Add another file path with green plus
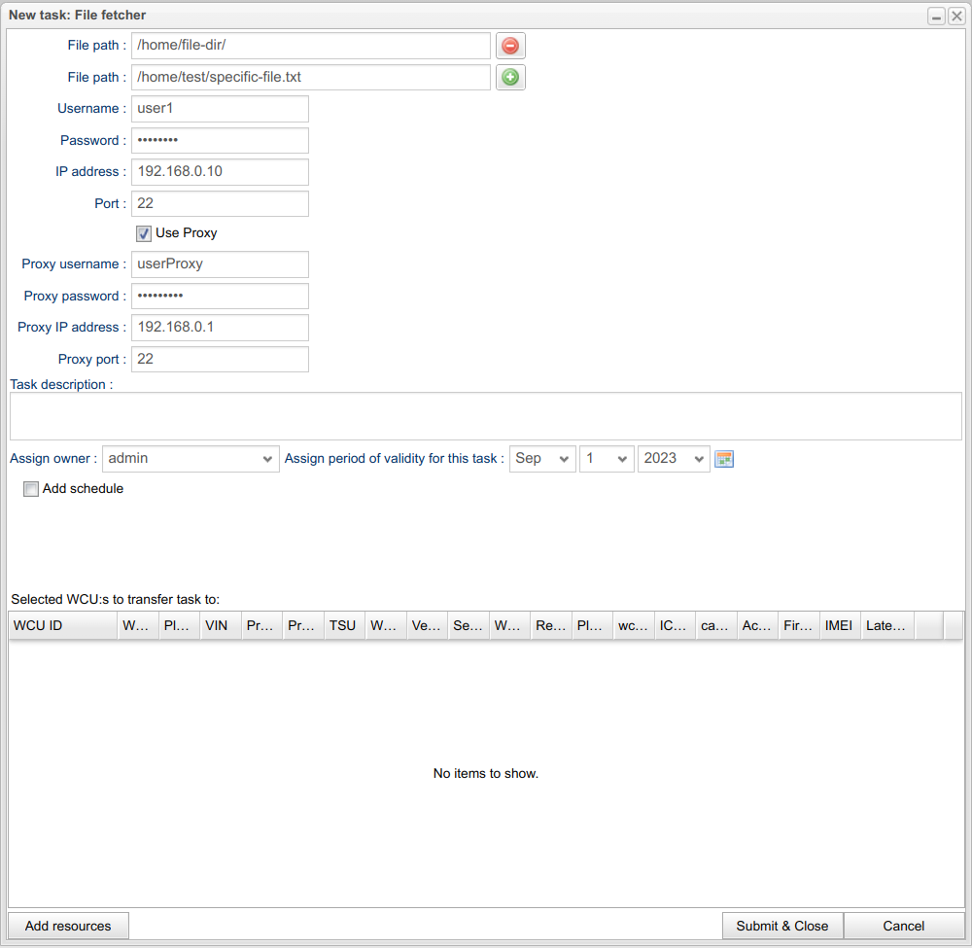 click(x=510, y=78)
